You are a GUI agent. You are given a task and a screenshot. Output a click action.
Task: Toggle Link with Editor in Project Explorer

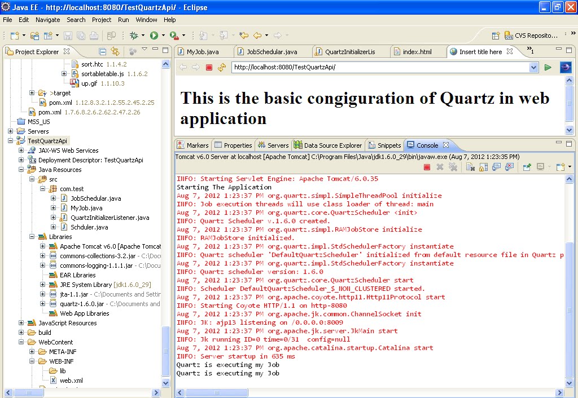pos(115,51)
